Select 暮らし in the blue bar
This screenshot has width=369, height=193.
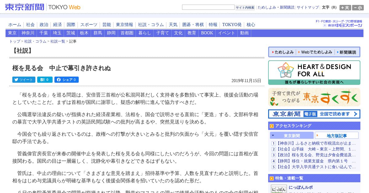145,33
